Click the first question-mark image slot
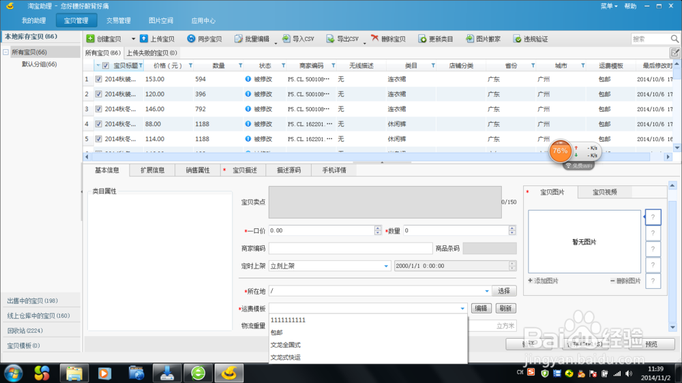Viewport: 682px width, 383px height. pyautogui.click(x=653, y=217)
